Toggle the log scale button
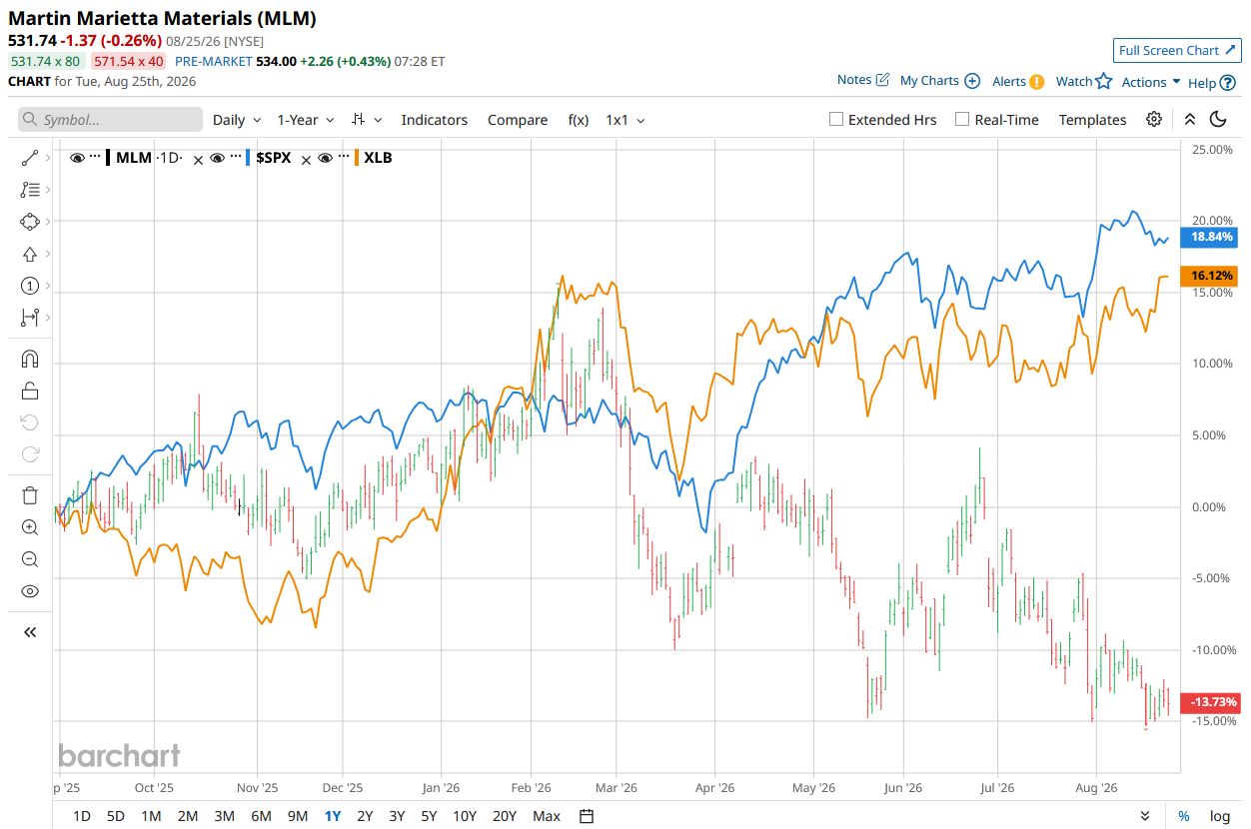The image size is (1251, 829). tap(1220, 816)
